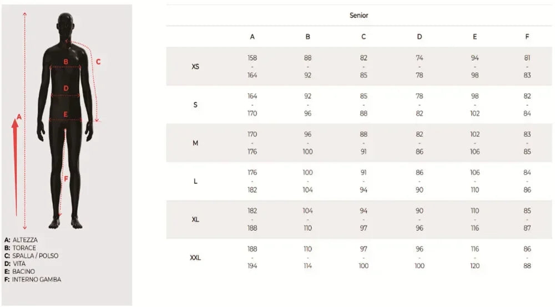Screen dimensions: 555x307
Task: Click the red B chest label on mannequin
Action: click(66, 62)
